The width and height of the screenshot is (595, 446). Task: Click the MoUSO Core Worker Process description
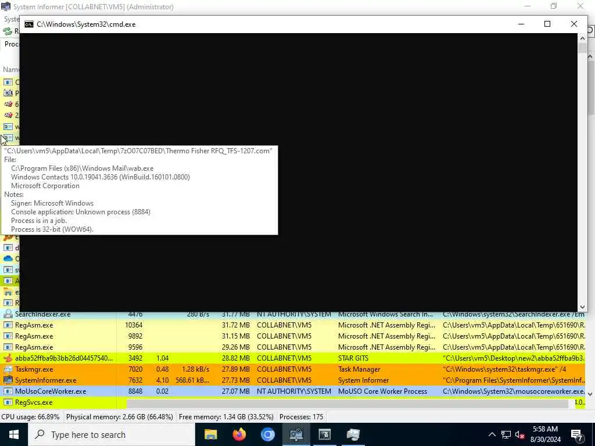pyautogui.click(x=382, y=391)
